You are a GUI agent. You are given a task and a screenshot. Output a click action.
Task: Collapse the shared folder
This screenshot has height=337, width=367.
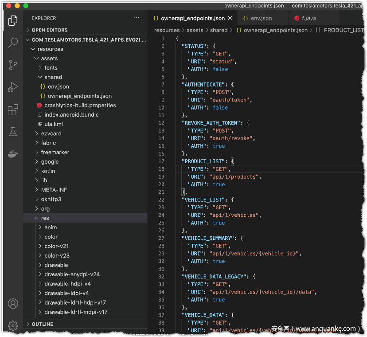pos(53,77)
